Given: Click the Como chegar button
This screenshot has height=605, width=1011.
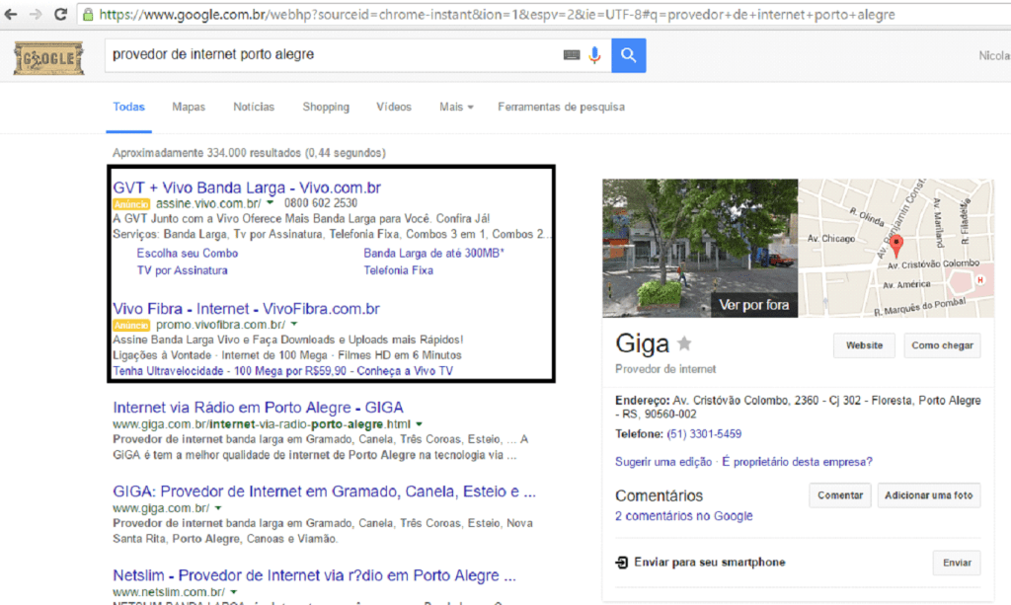Looking at the screenshot, I should (942, 345).
